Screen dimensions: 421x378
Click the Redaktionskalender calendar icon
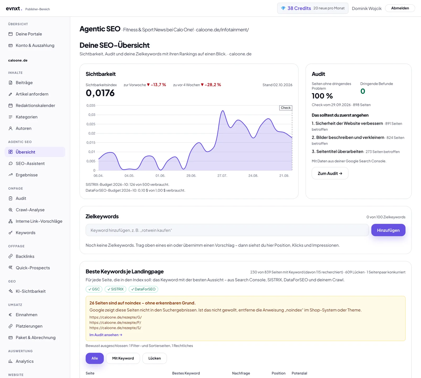point(11,105)
